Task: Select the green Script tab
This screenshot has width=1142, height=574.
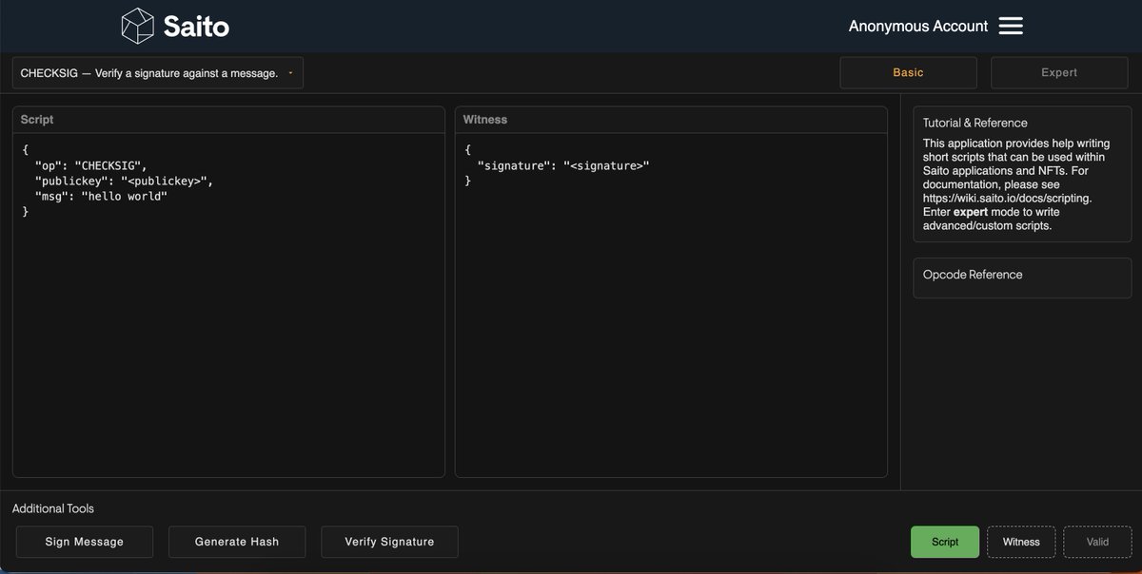Action: 945,542
